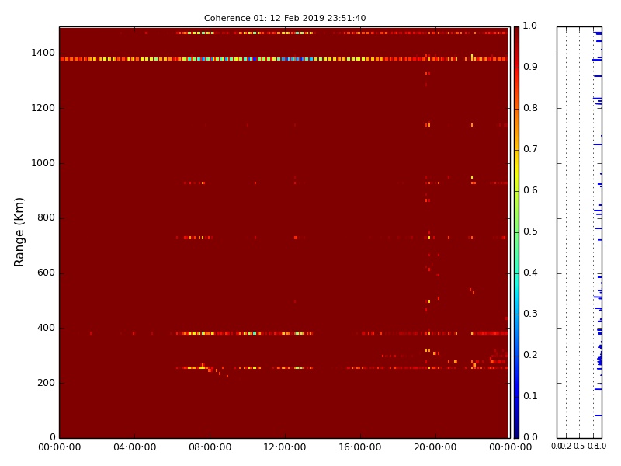Image resolution: width=621 pixels, height=466 pixels.
Task: Click the colorbar 0.2 label
Action: pos(530,356)
